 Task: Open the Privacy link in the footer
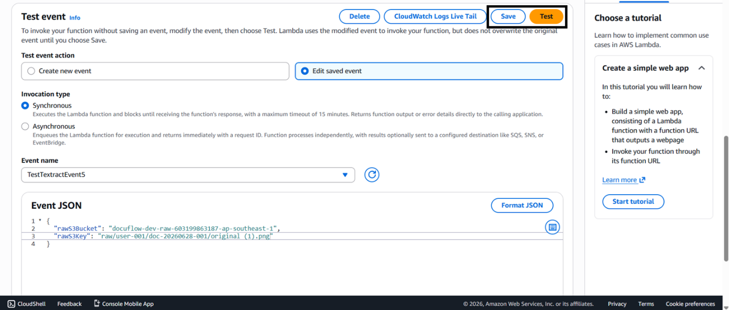click(617, 304)
